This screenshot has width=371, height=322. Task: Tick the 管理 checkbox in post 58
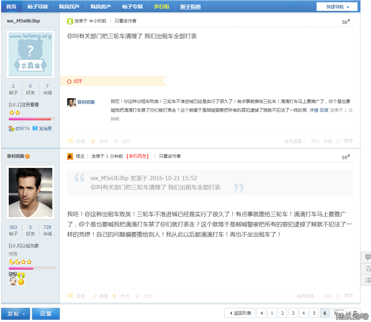[338, 141]
